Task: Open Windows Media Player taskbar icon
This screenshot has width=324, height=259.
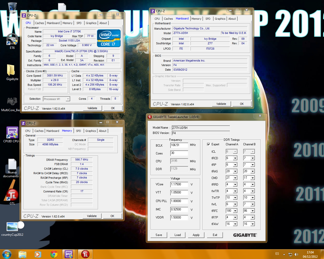Action: click(x=38, y=254)
